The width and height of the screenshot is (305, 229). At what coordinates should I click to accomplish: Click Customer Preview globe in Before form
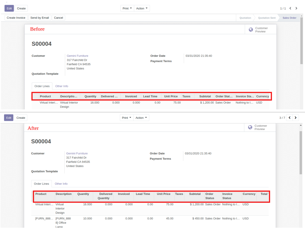251,30
